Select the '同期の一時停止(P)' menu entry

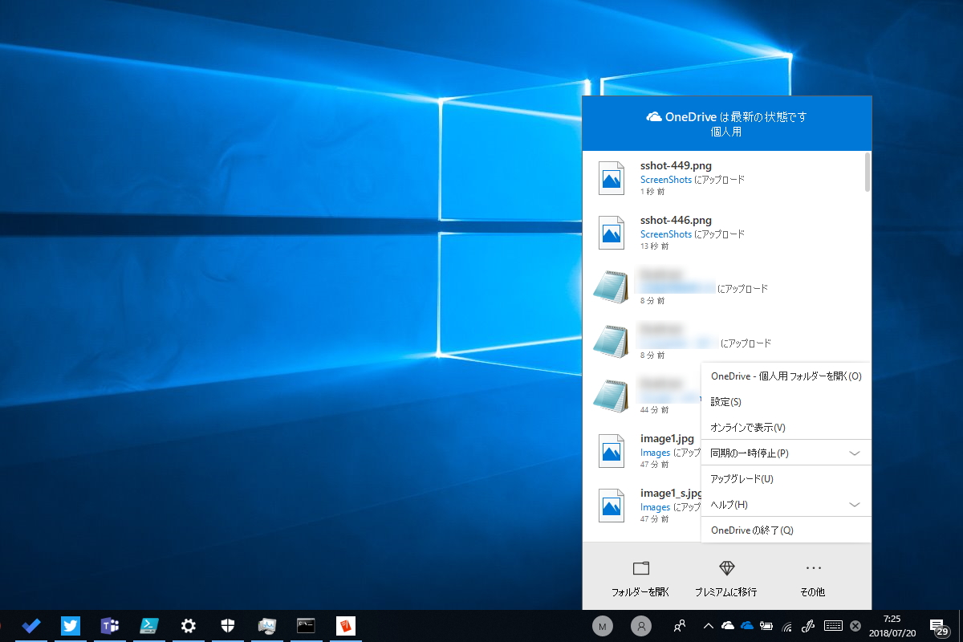coord(786,453)
